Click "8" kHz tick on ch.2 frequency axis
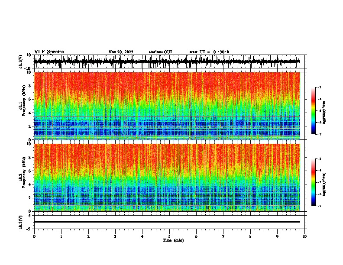 click(x=30, y=158)
